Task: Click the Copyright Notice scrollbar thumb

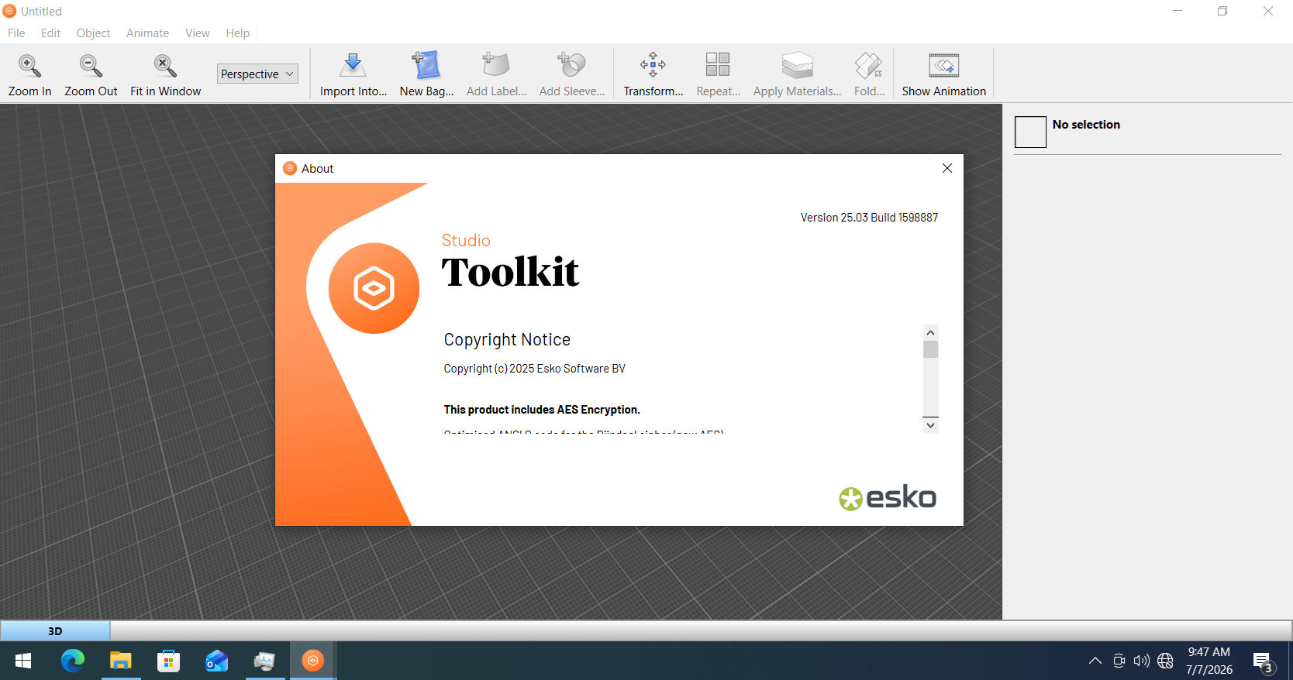Action: coord(930,349)
